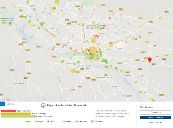Click the Rontignon label
This screenshot has width=173, height=128.
point(128,96)
